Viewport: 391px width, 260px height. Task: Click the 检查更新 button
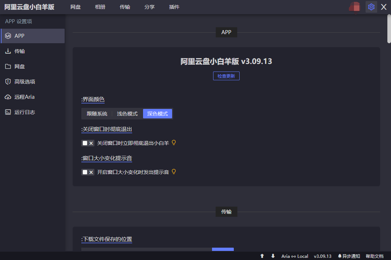click(226, 76)
